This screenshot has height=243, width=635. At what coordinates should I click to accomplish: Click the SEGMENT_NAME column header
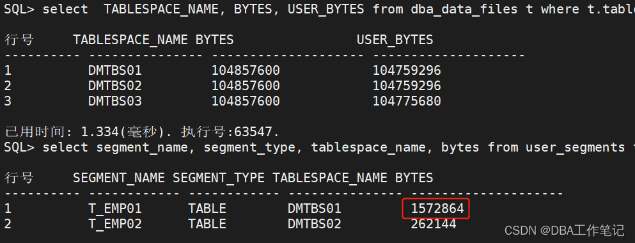point(119,178)
